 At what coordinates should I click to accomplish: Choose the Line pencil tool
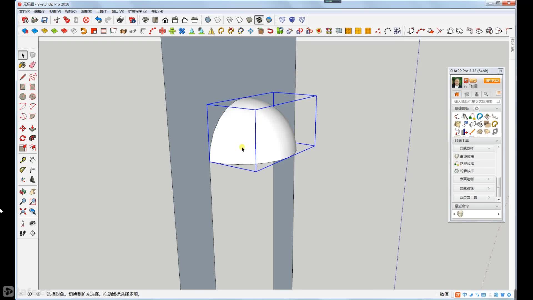[23, 77]
